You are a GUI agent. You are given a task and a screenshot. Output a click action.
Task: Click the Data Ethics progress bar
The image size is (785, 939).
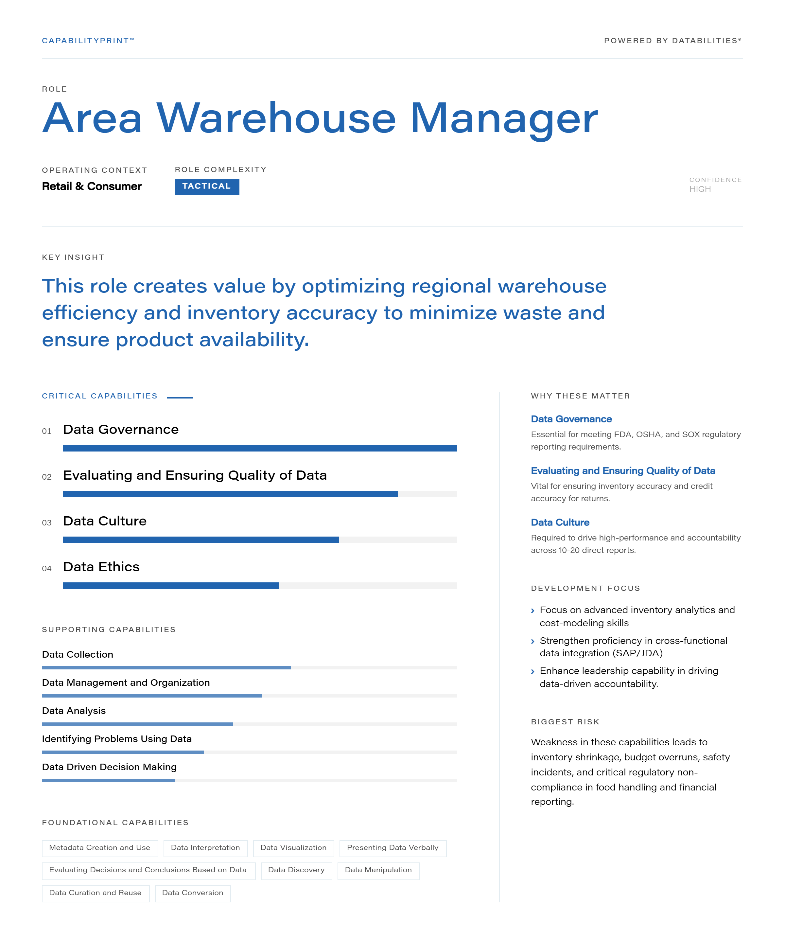pyautogui.click(x=260, y=586)
